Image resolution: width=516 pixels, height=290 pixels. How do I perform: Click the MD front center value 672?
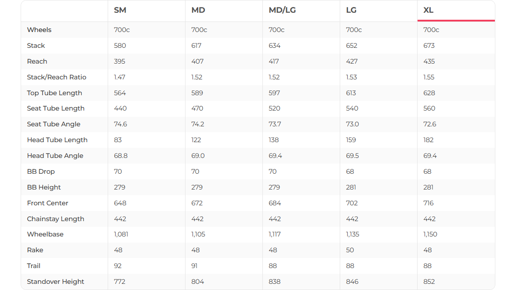point(197,203)
